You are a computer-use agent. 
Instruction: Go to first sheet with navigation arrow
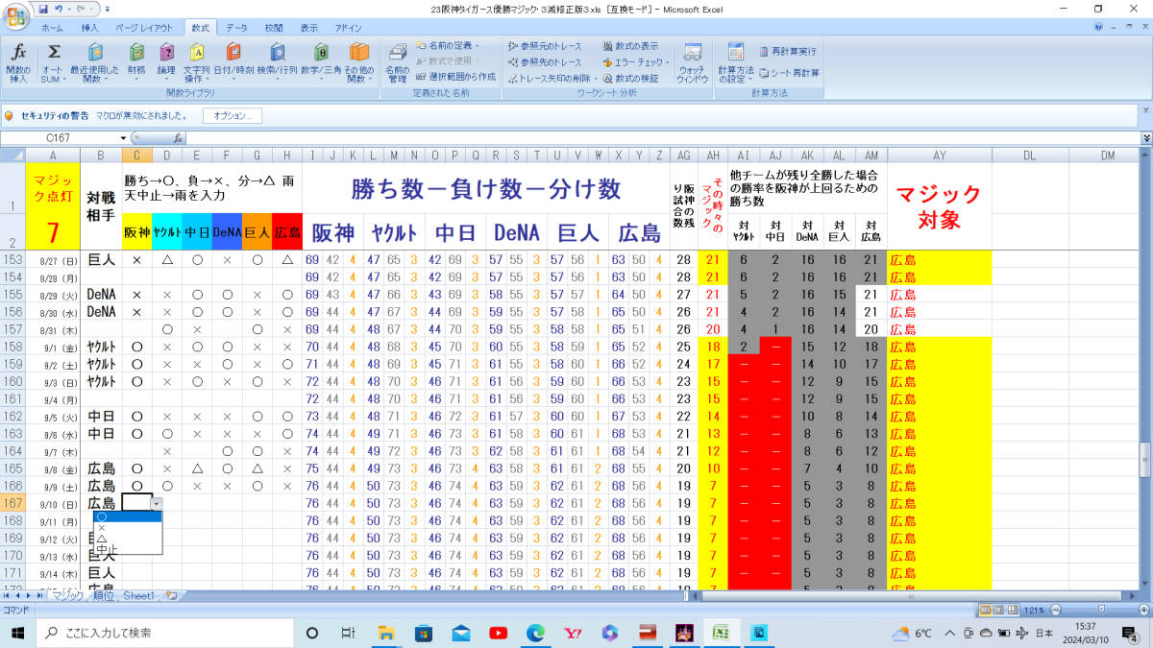click(7, 595)
